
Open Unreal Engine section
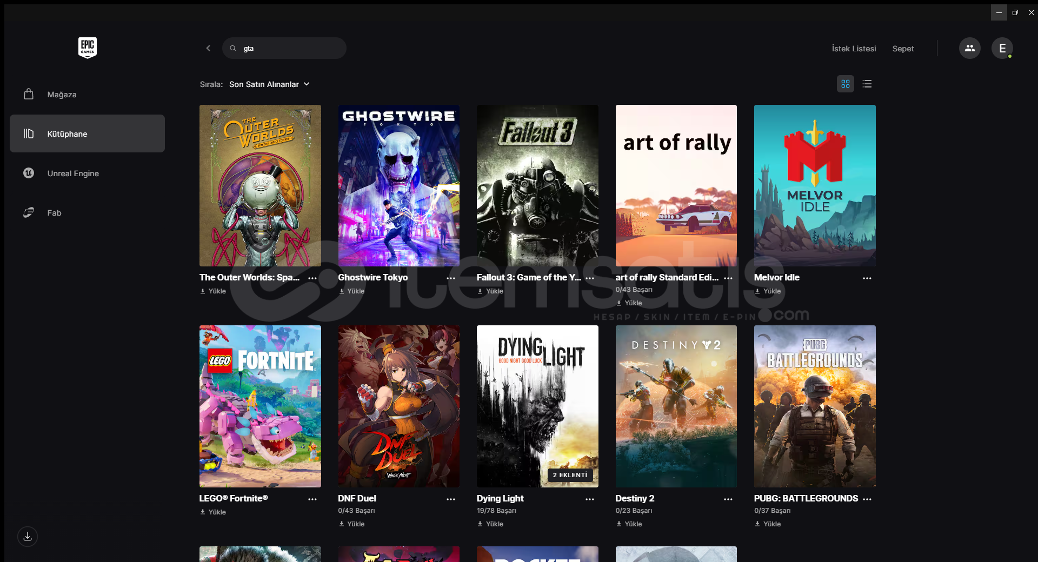tap(87, 173)
